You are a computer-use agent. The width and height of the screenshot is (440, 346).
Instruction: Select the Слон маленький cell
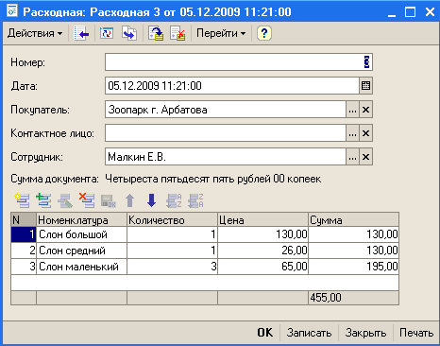click(x=82, y=267)
